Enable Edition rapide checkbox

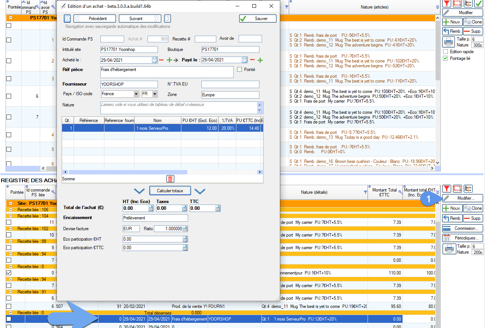click(x=446, y=52)
